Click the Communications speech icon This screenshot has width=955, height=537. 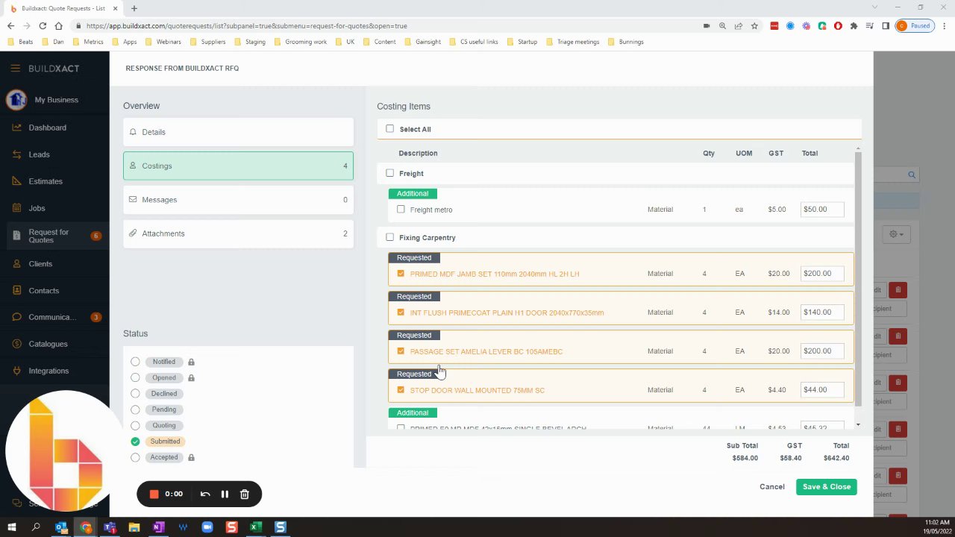tap(17, 317)
